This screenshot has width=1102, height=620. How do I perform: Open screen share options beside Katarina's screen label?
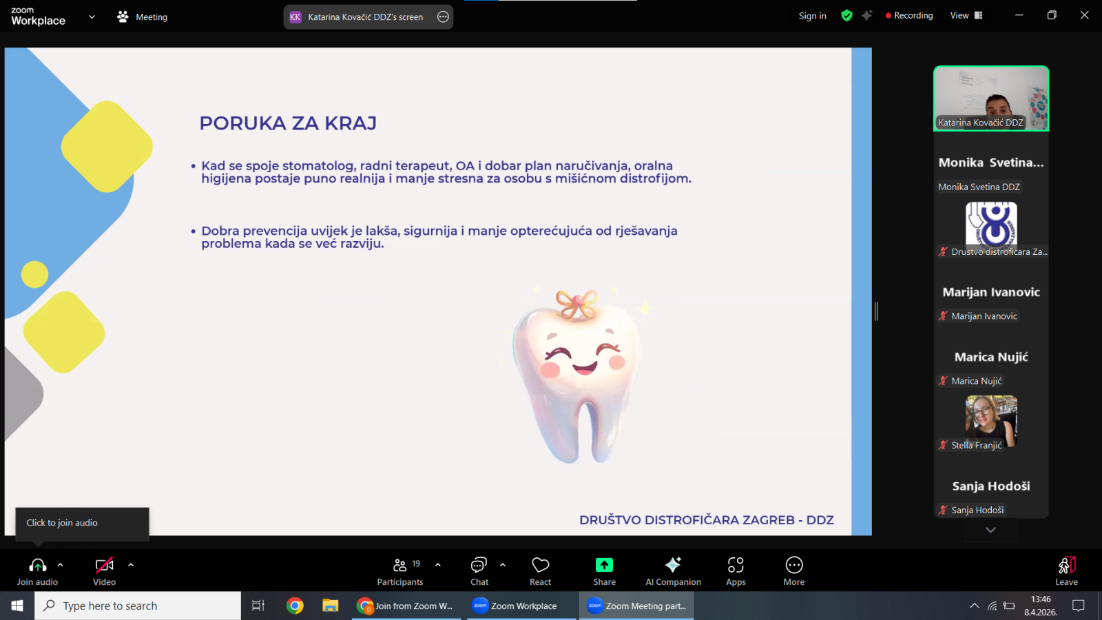(443, 17)
